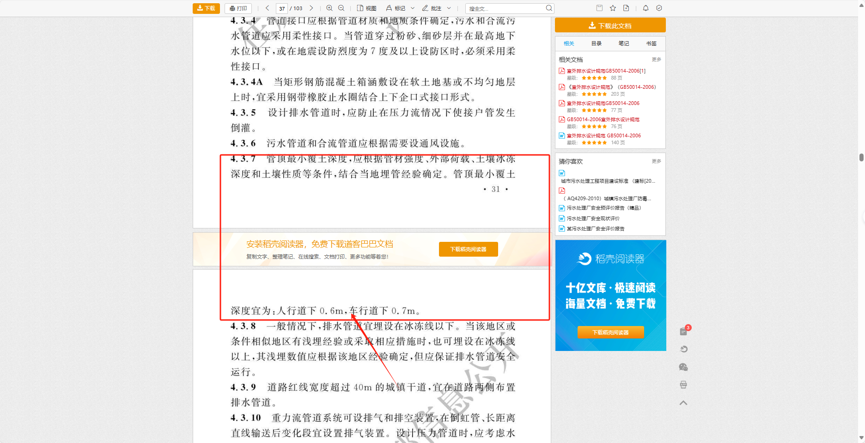Click the full-text search input field
The image size is (865, 443).
click(x=505, y=8)
